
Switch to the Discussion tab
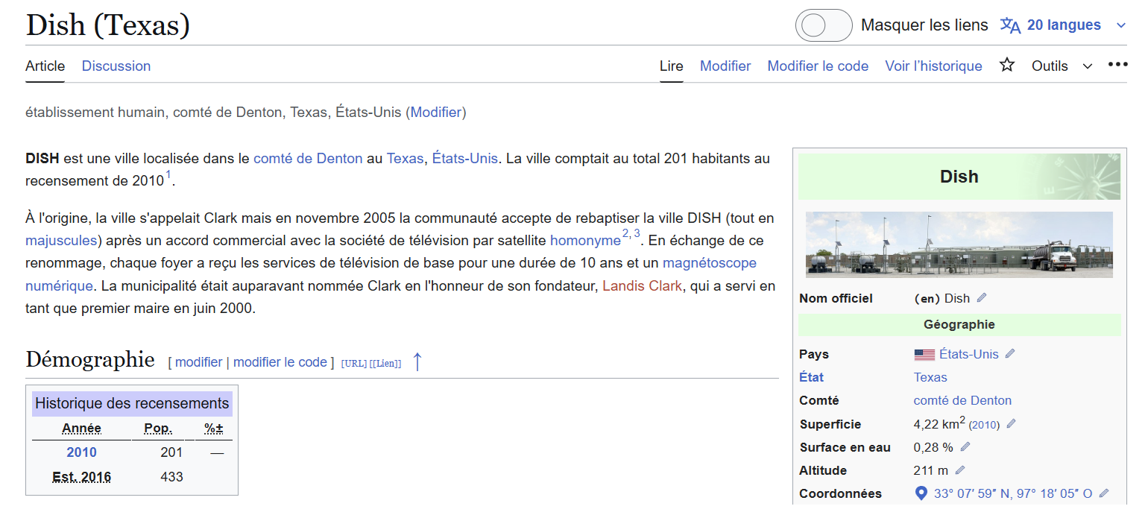click(116, 66)
